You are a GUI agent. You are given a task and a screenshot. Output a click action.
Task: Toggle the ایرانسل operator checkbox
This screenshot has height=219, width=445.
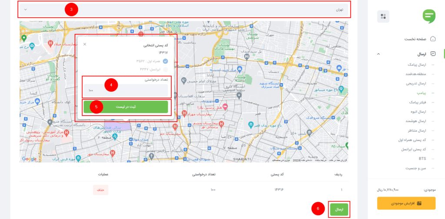[x=165, y=69]
